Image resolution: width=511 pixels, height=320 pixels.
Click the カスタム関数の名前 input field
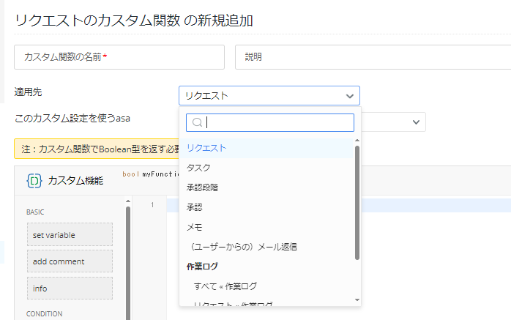[119, 57]
